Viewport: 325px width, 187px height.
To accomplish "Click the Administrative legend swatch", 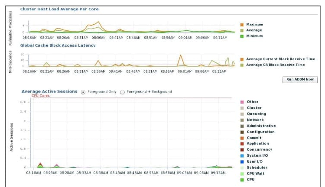I will [242, 126].
